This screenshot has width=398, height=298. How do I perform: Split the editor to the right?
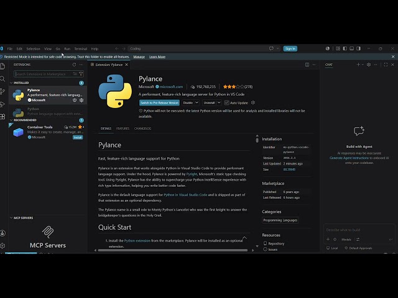(307, 65)
